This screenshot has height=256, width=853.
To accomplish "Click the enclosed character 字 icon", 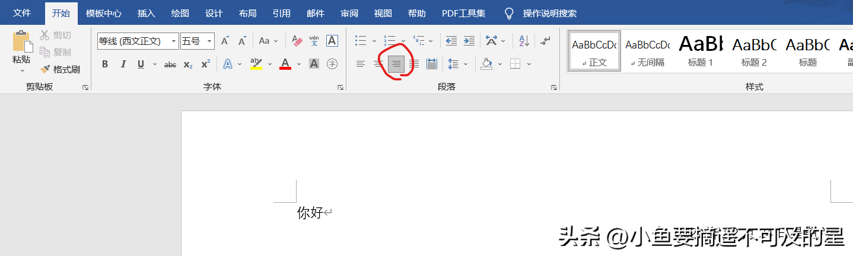I will coord(332,64).
